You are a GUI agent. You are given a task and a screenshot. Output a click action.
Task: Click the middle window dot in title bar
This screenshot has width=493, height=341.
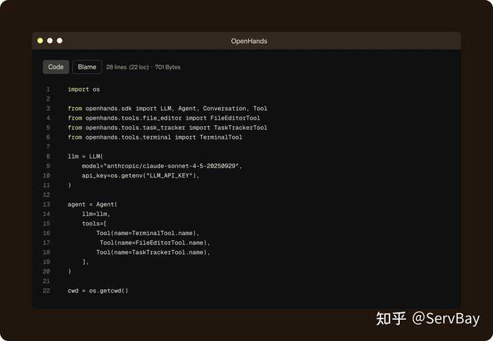(50, 41)
